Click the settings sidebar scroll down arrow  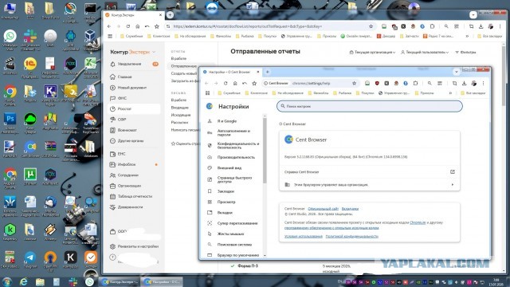pyautogui.click(x=265, y=255)
